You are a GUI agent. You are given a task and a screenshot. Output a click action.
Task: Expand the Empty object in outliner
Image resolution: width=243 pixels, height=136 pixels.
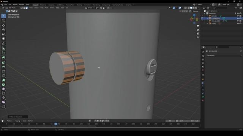(207, 23)
